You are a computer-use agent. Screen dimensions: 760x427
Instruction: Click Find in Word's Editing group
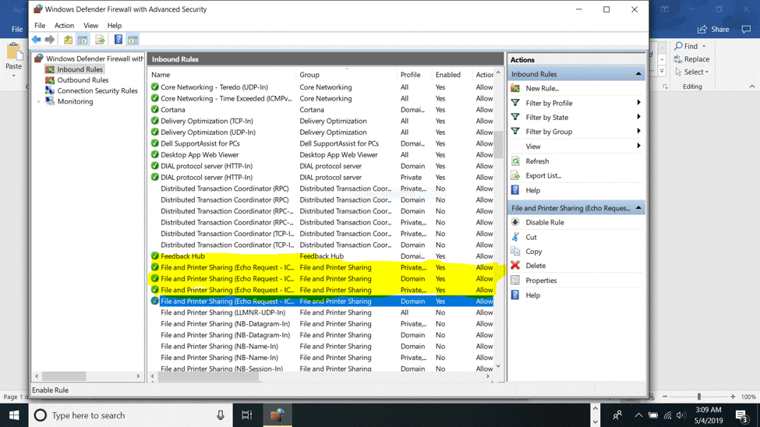(x=690, y=46)
